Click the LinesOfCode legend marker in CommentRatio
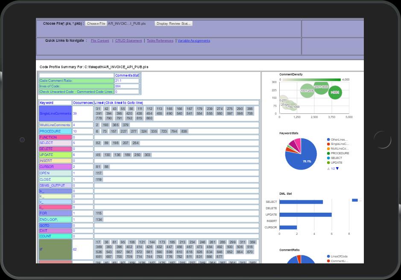The height and width of the screenshot is (280, 401). [x=328, y=256]
